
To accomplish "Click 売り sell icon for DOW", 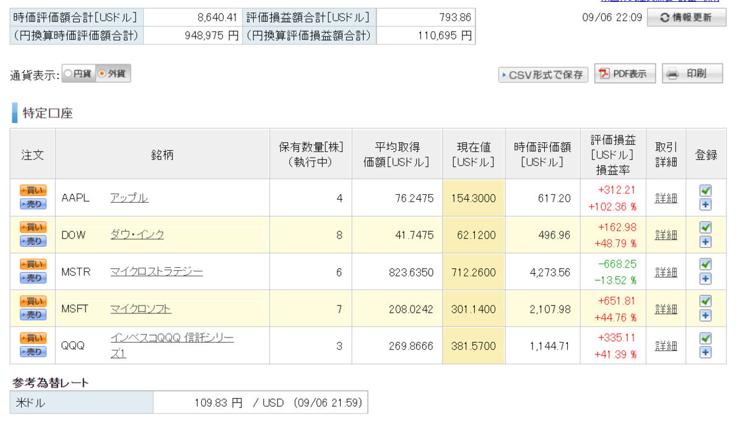I will tap(33, 241).
